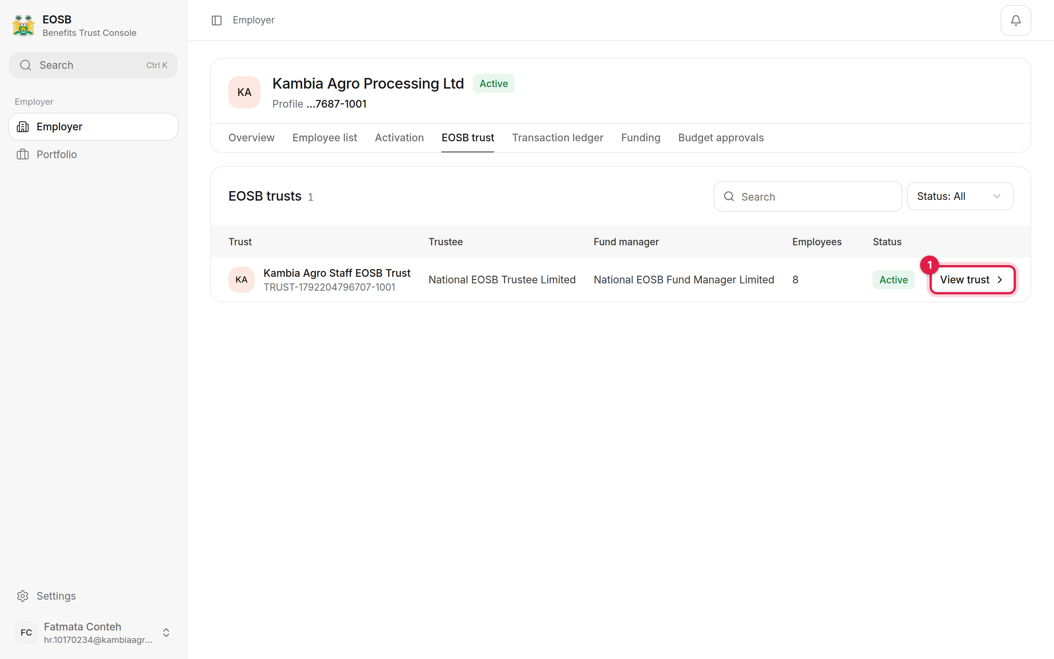This screenshot has height=659, width=1054.
Task: Open the Transaction ledger tab
Action: click(557, 138)
